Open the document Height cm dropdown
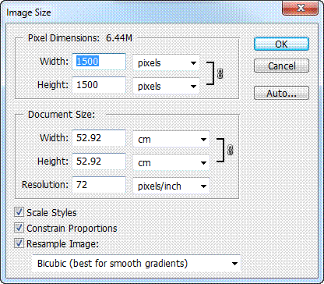Screen dimensions: 324x284 [x=171, y=163]
